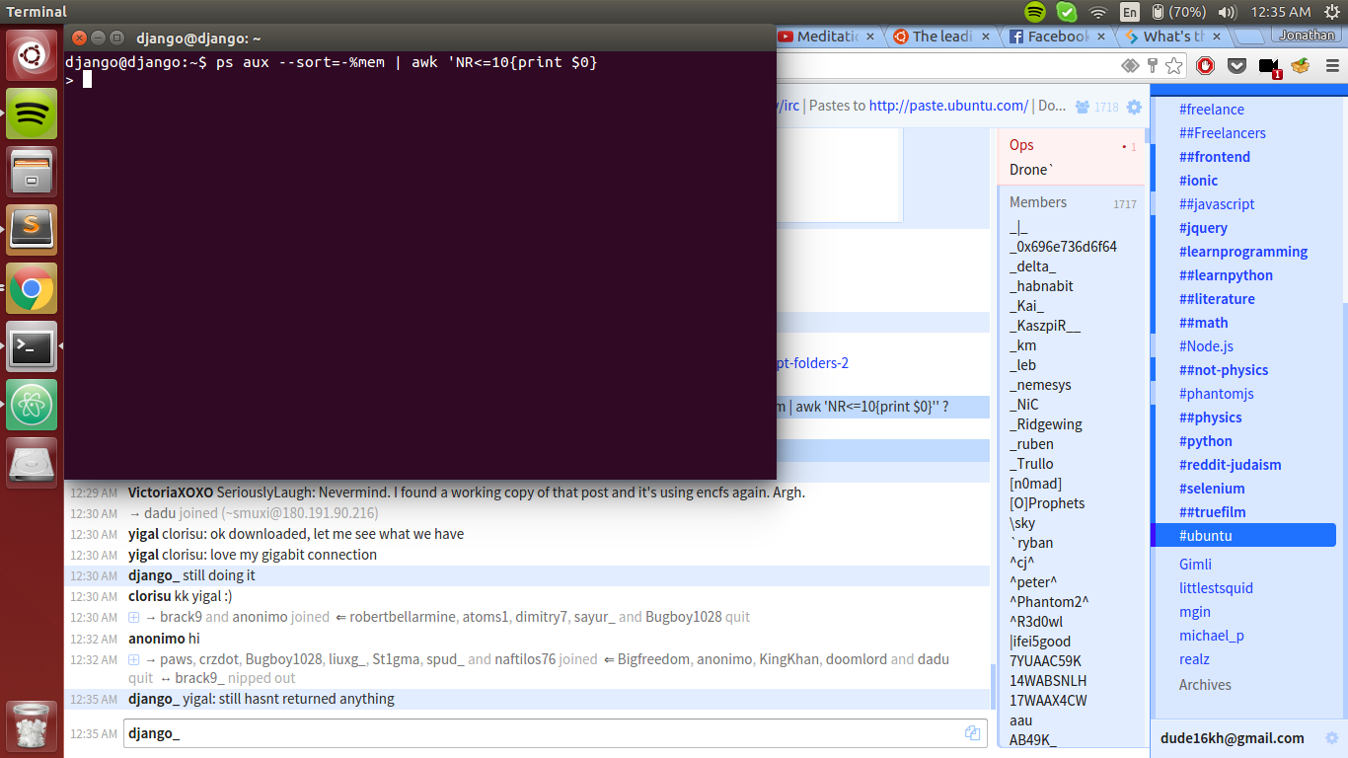Click the member count people icon
This screenshot has height=758, width=1348.
(x=1083, y=107)
